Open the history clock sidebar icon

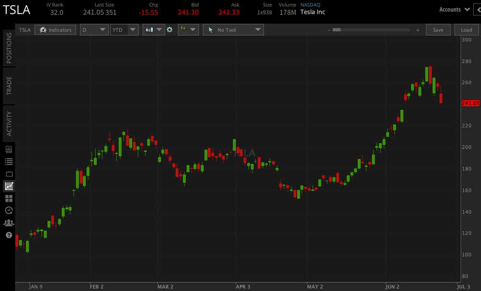[9, 211]
